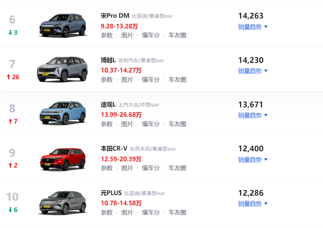Expand 本田CR-V sales trend dropdown
Viewport: 323px width, 228px height.
(253, 159)
